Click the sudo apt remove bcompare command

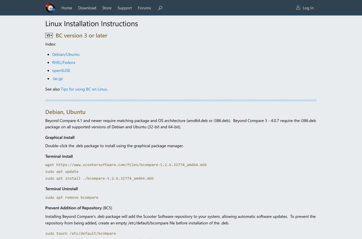(72, 197)
